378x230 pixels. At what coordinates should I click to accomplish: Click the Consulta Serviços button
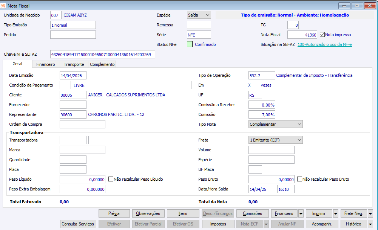78,224
